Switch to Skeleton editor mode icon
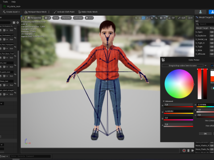Screen dimensions: 214x160 tap(201, 12)
